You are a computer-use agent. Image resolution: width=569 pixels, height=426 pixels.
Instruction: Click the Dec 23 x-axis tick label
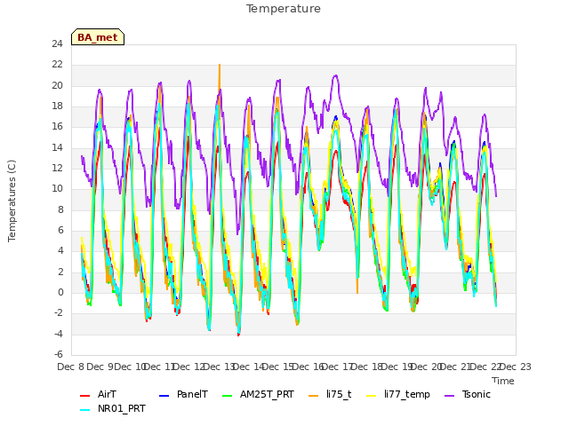[515, 367]
